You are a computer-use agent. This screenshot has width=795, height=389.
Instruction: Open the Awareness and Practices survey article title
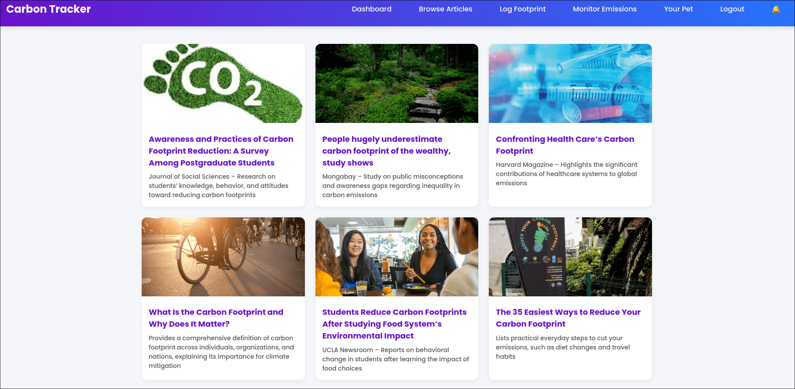click(221, 151)
